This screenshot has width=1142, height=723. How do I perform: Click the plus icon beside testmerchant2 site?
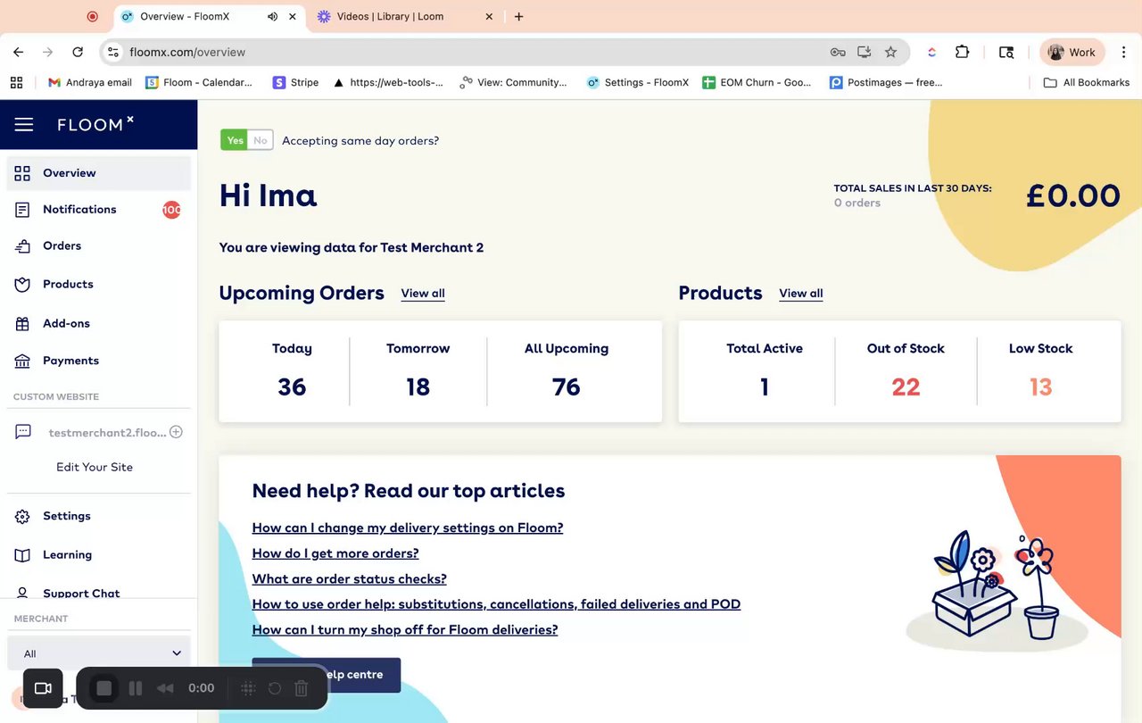pos(176,432)
